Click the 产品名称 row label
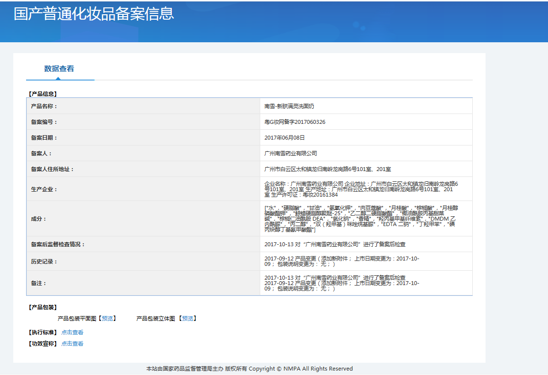Image resolution: width=548 pixels, height=375 pixels. coord(44,106)
